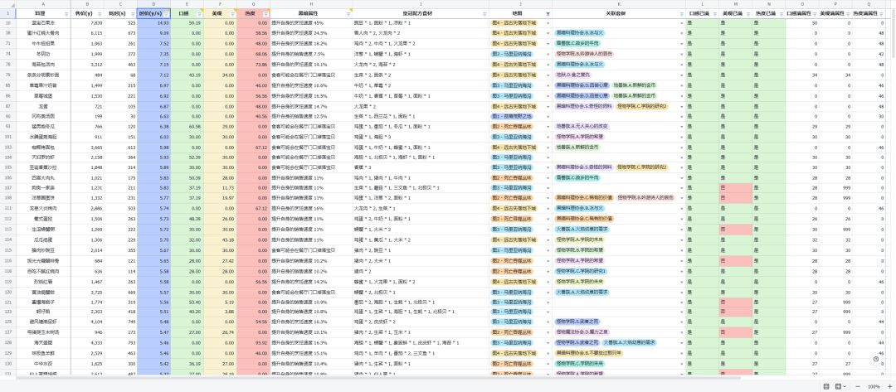Viewport: 896px width, 392px height.
Task: Open the filter for 售价(y) column
Action: 100,13
